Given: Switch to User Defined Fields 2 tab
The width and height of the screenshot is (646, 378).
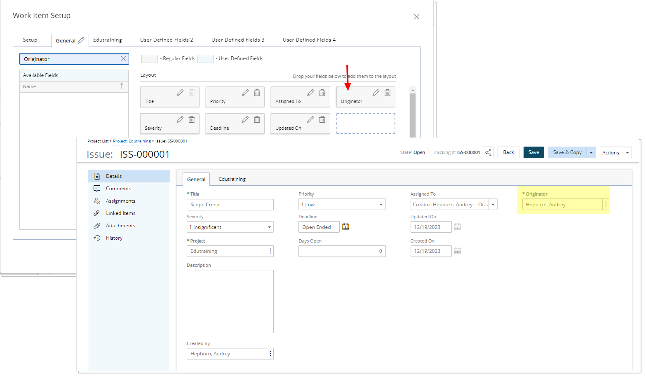Looking at the screenshot, I should point(167,40).
